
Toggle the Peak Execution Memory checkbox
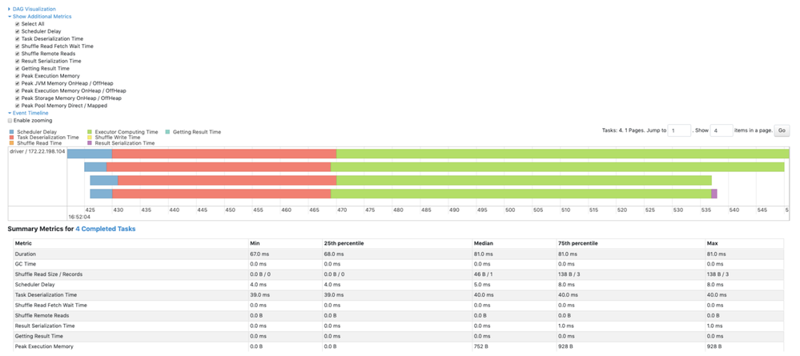17,76
